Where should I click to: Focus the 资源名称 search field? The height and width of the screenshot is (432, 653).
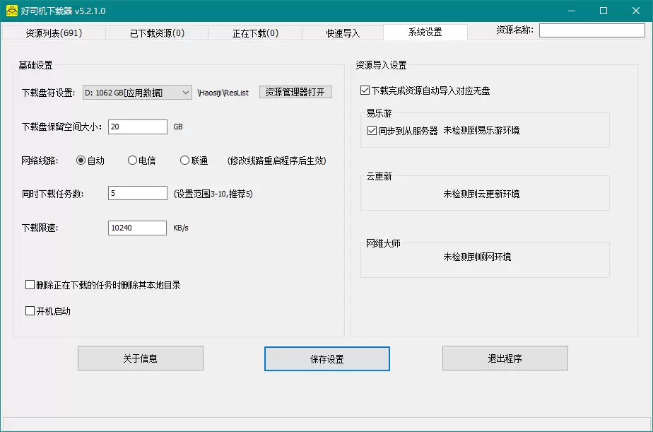pyautogui.click(x=592, y=30)
